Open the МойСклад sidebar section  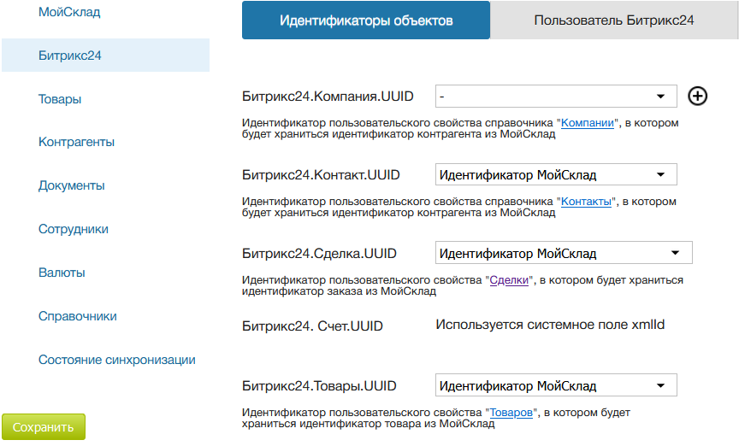69,12
